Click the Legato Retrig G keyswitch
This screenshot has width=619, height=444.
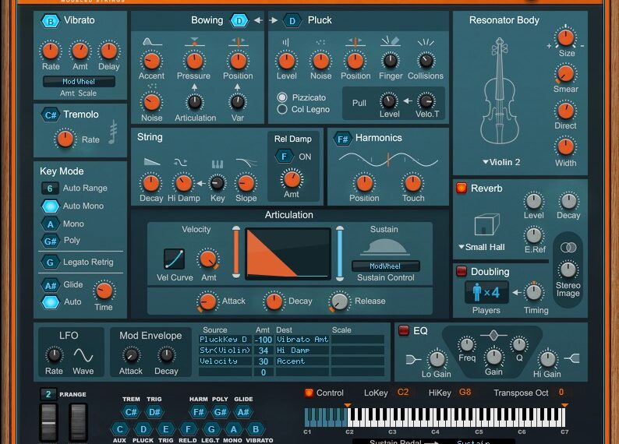[51, 263]
